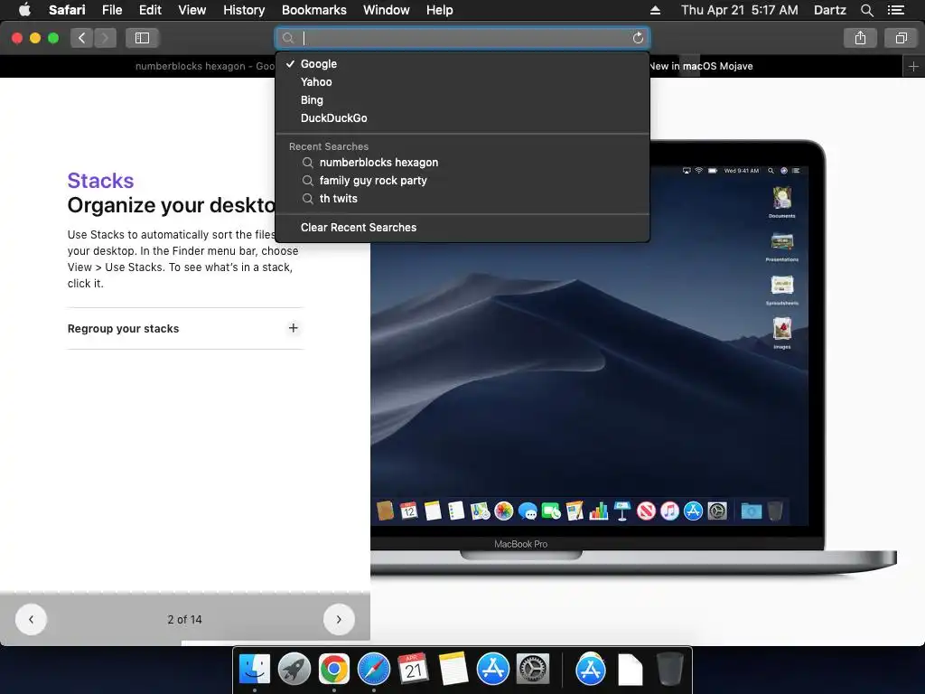Open the History menu
Image resolution: width=925 pixels, height=694 pixels.
(244, 10)
